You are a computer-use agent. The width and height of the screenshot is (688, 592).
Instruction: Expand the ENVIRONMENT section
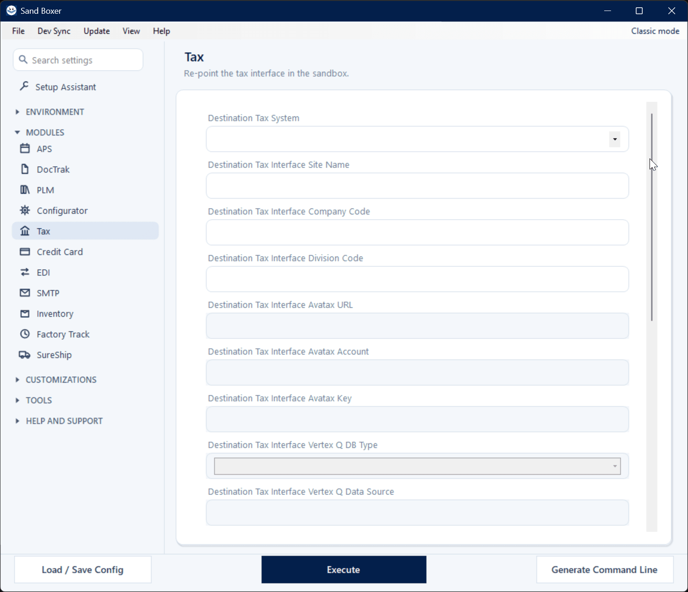click(50, 112)
